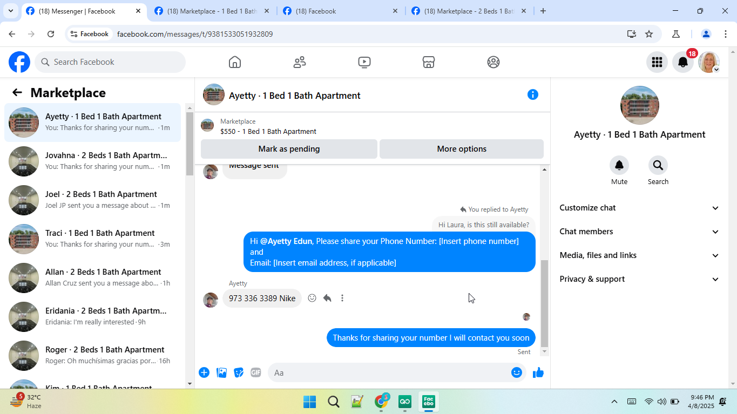Viewport: 737px width, 414px height.
Task: Expand Chat members section
Action: tap(640, 232)
